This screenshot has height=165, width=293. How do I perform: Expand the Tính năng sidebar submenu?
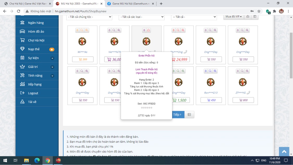pos(52,76)
